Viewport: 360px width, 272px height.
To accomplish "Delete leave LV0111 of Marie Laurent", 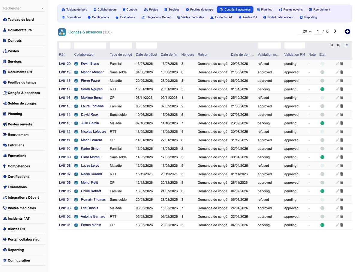I will click(342, 140).
